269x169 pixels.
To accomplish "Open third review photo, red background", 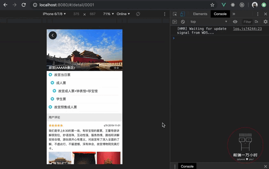I will [x=109, y=158].
